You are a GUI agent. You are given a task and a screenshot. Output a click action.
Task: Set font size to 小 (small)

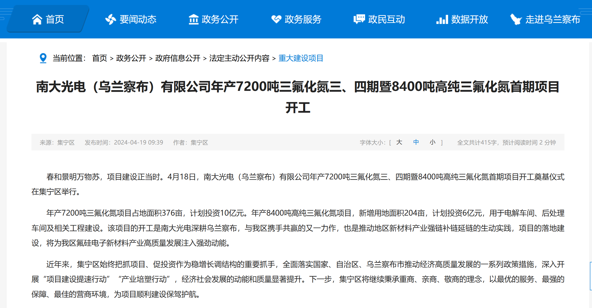(x=432, y=142)
